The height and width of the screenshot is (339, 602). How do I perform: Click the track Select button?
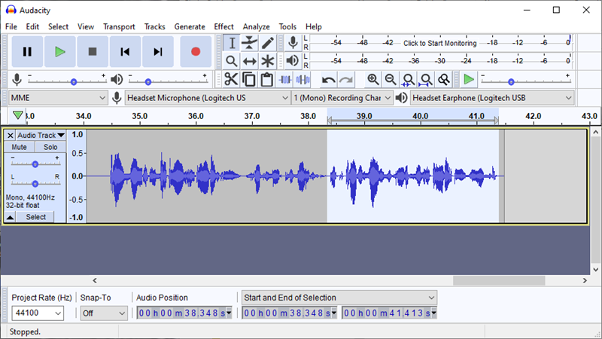(35, 217)
